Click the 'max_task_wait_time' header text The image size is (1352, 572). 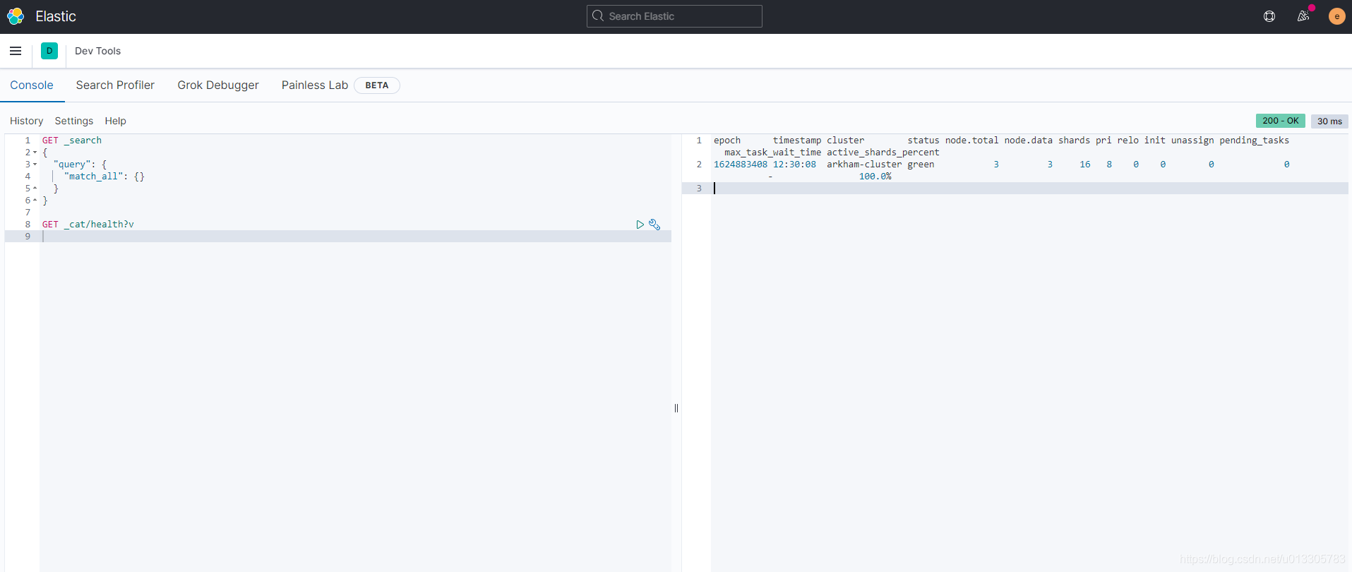point(773,153)
